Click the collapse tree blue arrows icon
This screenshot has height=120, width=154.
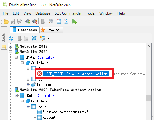coord(34,38)
